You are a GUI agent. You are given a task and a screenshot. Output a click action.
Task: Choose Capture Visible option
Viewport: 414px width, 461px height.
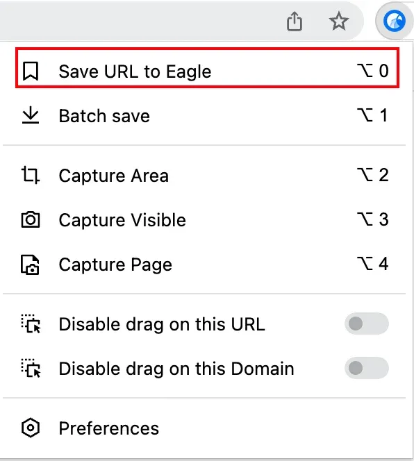[204, 220]
